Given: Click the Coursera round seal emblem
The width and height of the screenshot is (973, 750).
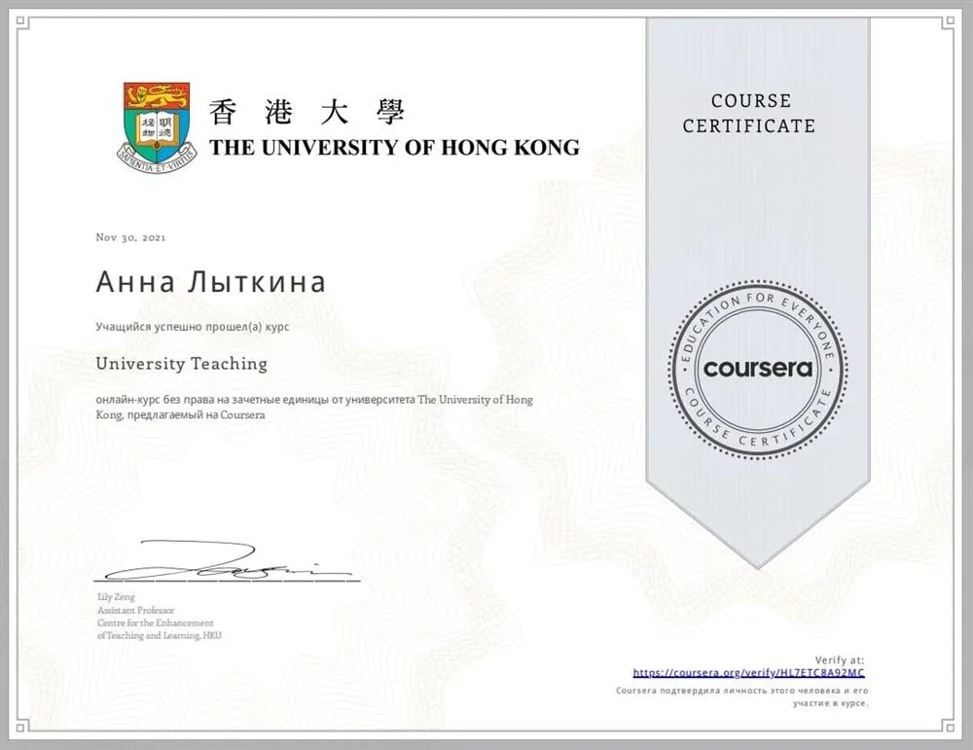Looking at the screenshot, I should (758, 370).
